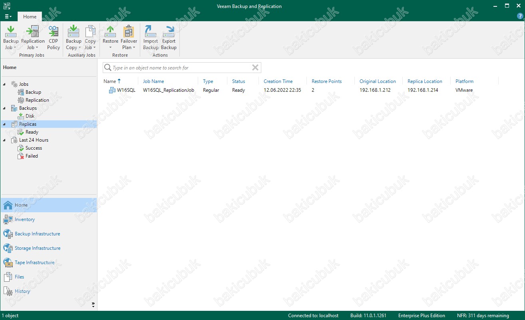Viewport: 525px width, 320px height.
Task: Click the VMware platform cell
Action: tap(464, 90)
